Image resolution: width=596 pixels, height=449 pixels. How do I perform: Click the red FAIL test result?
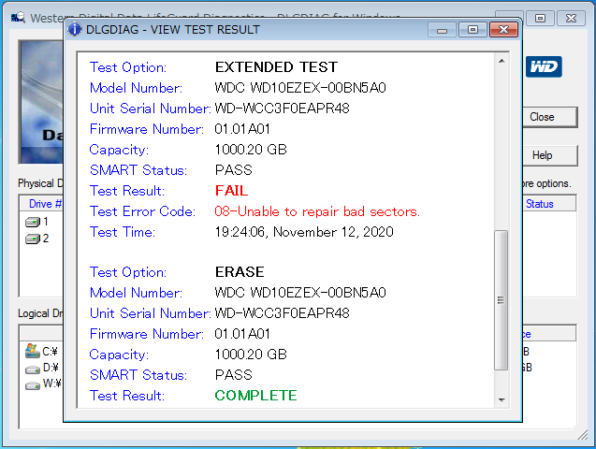231,191
